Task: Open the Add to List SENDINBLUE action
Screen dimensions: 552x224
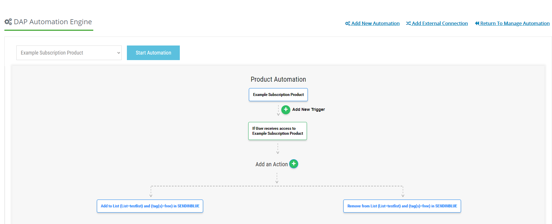Action: coord(150,206)
